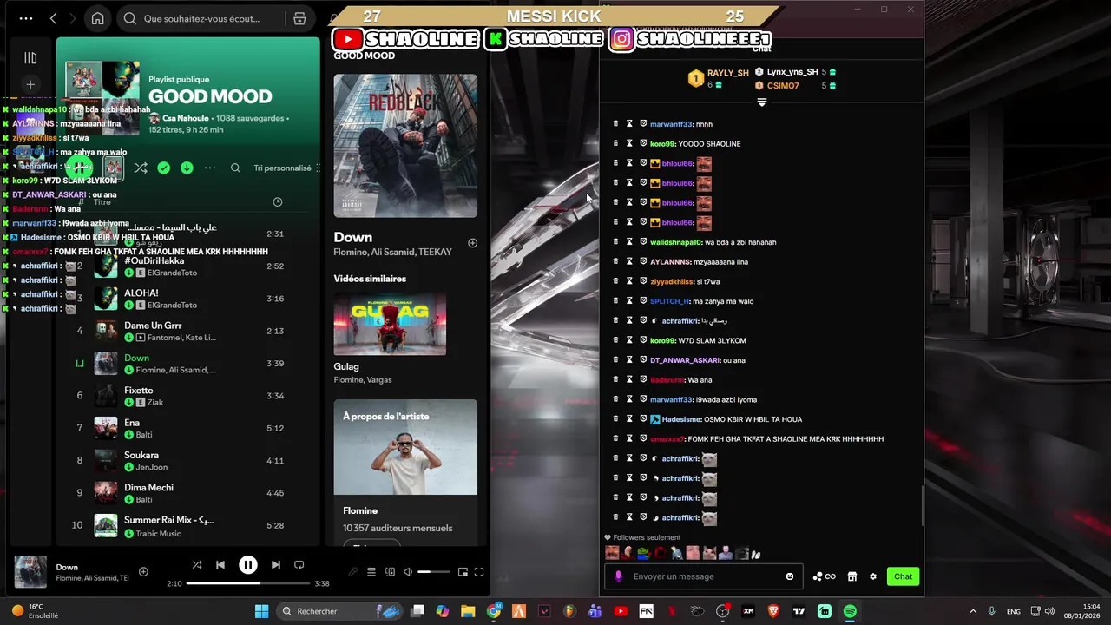Open Your Library sidebar icon in Spotify
This screenshot has width=1111, height=625.
click(30, 58)
